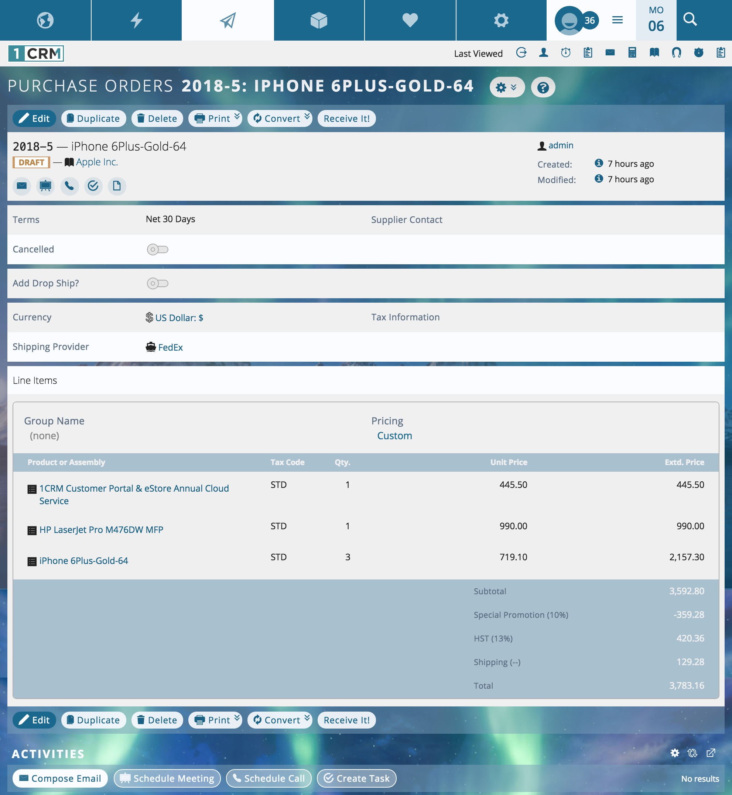Screen dimensions: 732x795
Task: Click the help question mark icon
Action: (543, 87)
